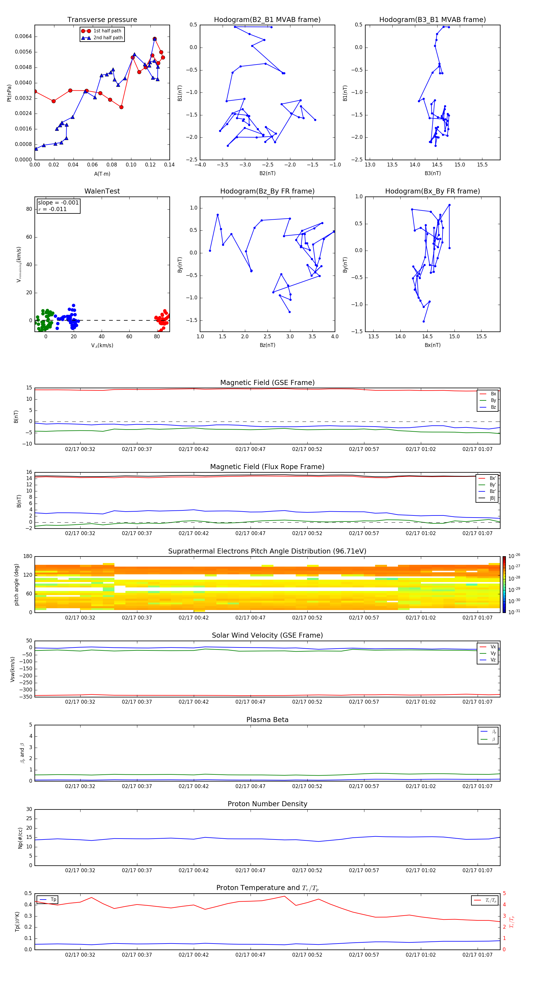Click the 'Plasma Beta' plot title

(x=267, y=720)
